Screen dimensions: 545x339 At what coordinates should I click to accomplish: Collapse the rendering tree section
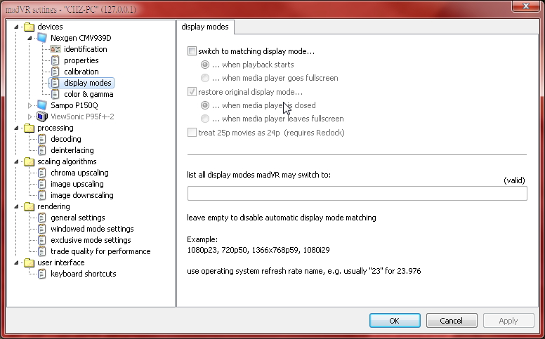click(17, 206)
